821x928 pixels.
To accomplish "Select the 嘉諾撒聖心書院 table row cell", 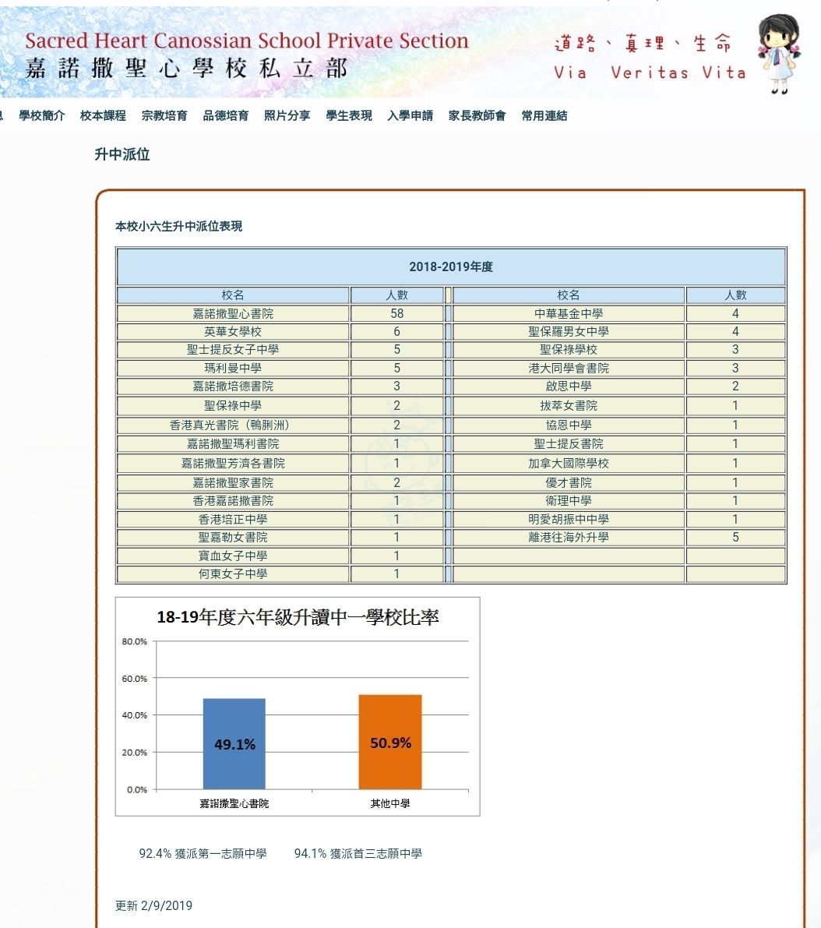I will (233, 313).
